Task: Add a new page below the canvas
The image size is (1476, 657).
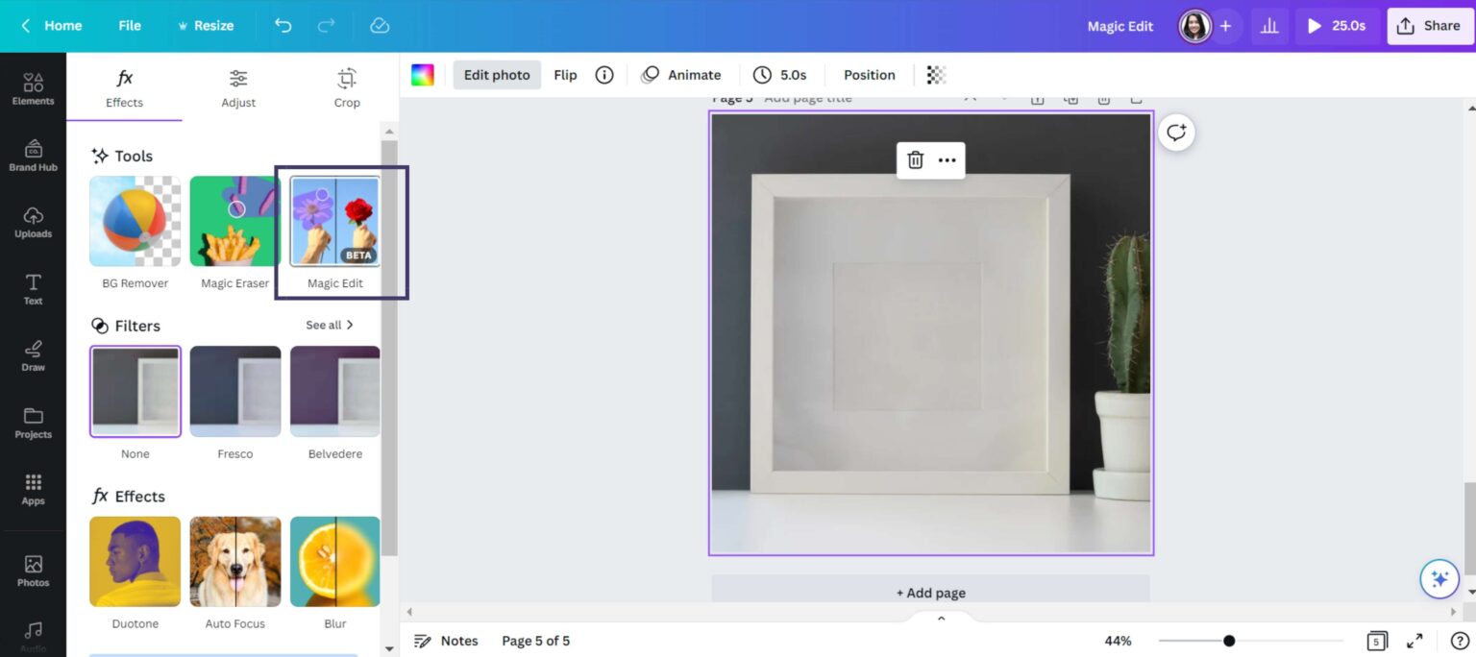Action: pos(929,592)
